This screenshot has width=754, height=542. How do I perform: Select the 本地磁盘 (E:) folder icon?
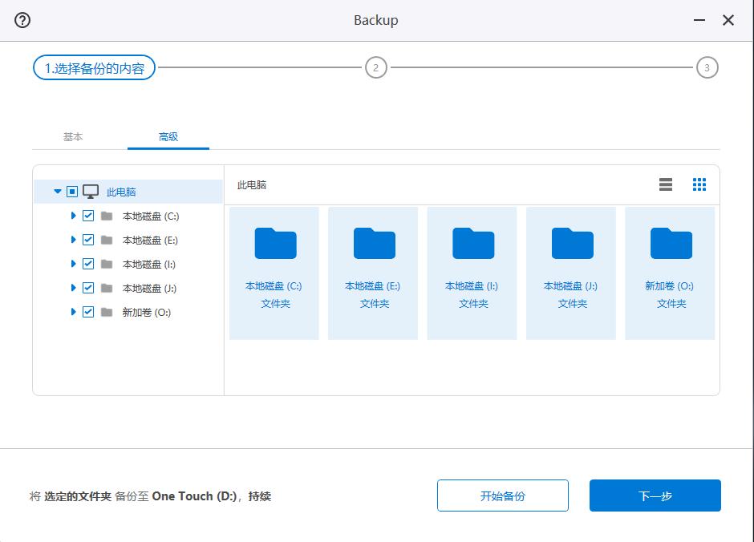tap(374, 244)
